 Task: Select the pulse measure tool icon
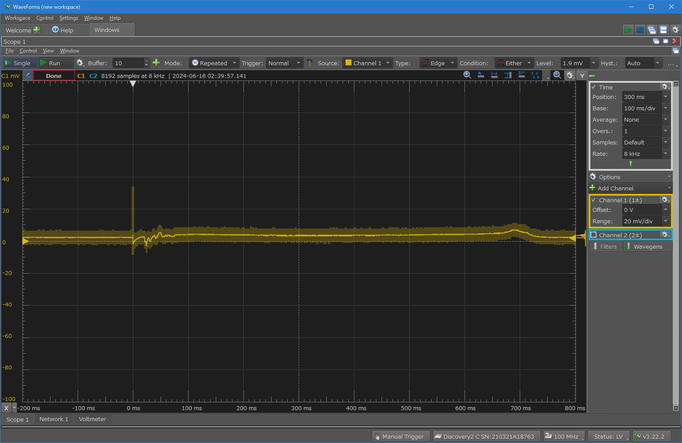point(521,75)
